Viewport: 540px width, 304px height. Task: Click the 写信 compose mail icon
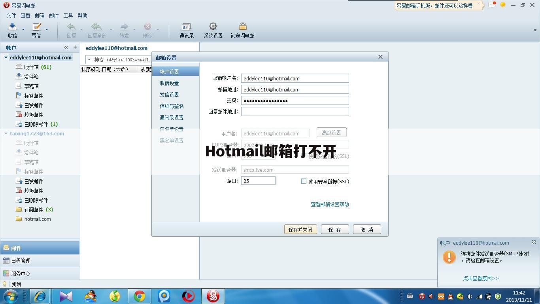36,27
